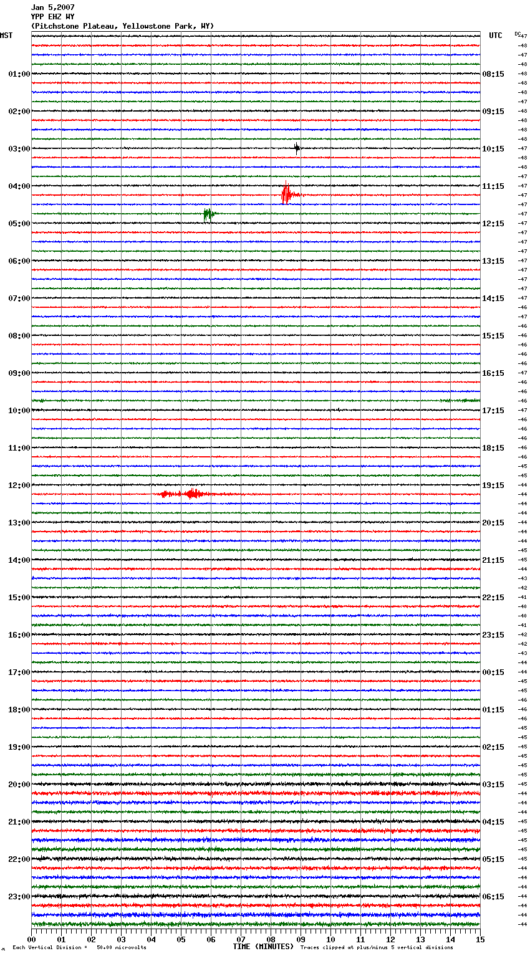
Task: Click the 08:15 UTC time label
Action: pos(493,74)
